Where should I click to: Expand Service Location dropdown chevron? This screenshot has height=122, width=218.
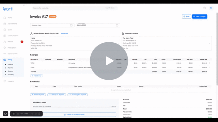click(210, 43)
